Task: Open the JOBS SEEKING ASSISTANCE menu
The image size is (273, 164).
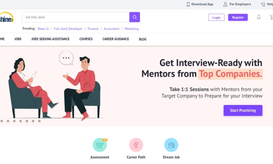Action: click(x=50, y=39)
